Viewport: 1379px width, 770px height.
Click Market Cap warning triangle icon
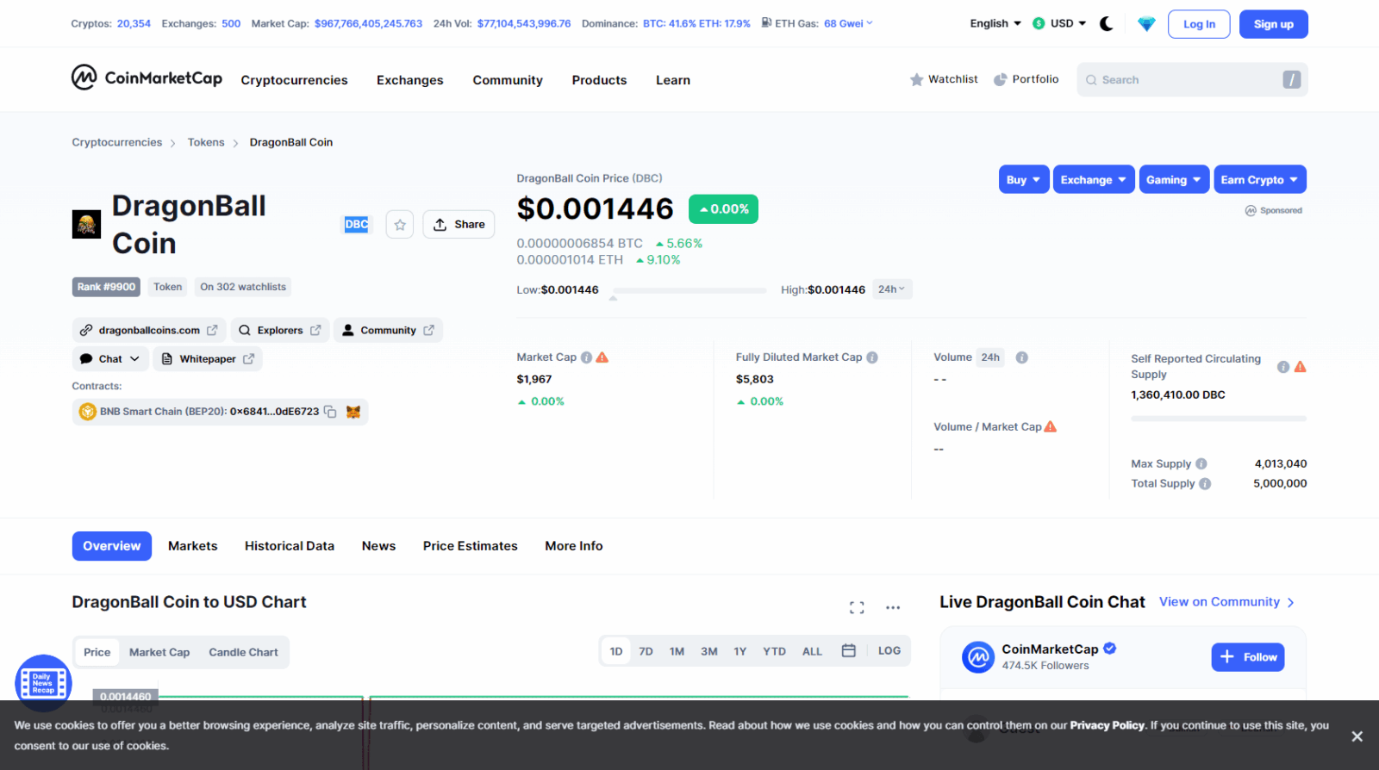coord(602,357)
